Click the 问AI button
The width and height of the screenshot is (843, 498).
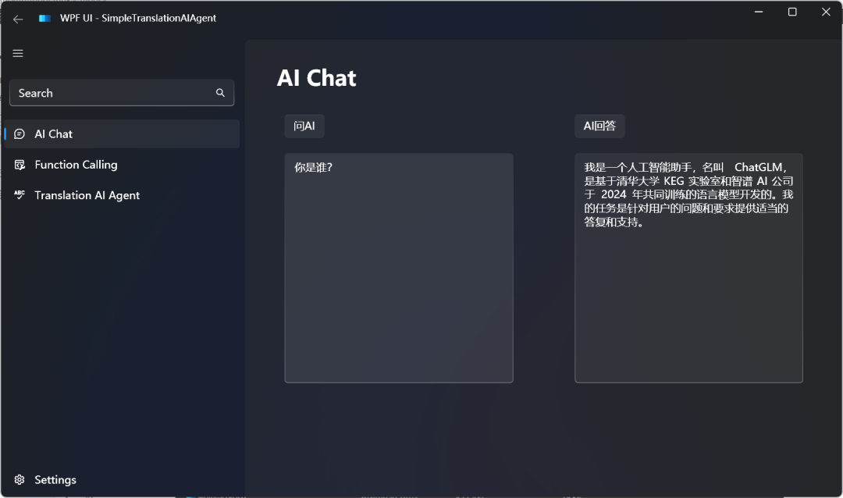coord(304,126)
